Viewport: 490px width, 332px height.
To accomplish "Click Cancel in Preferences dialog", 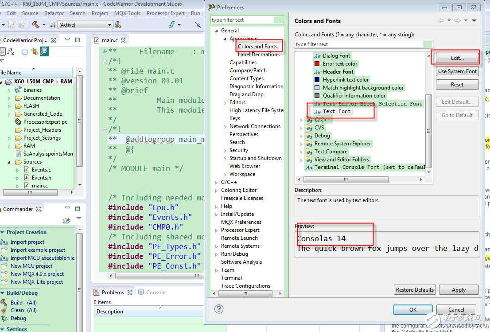I will (x=456, y=309).
